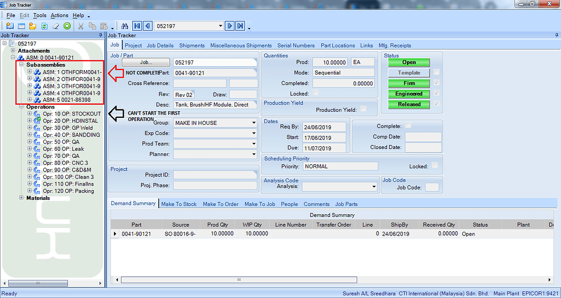Image resolution: width=561 pixels, height=298 pixels.
Task: Toggle the Engineered status checkbox
Action: click(436, 93)
